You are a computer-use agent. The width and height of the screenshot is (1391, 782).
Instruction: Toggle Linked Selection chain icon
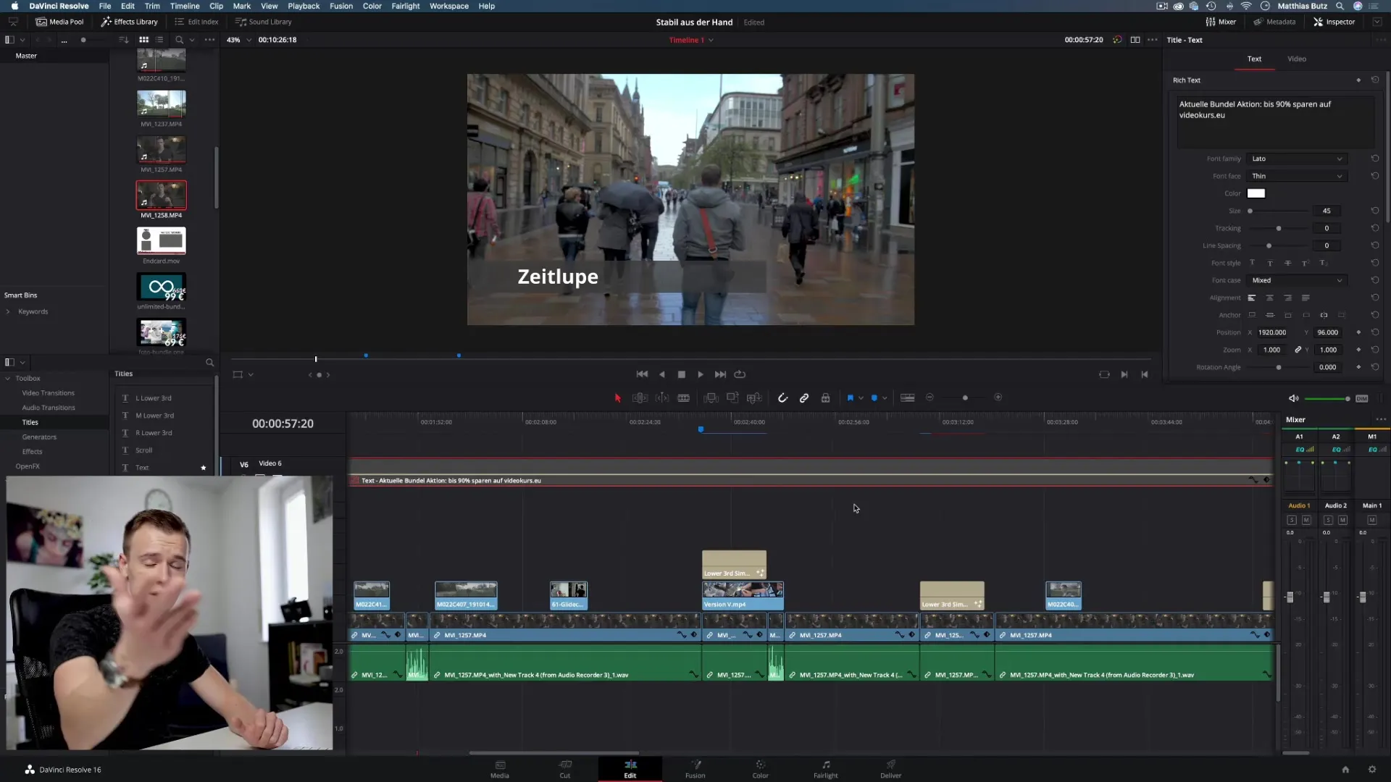[804, 398]
